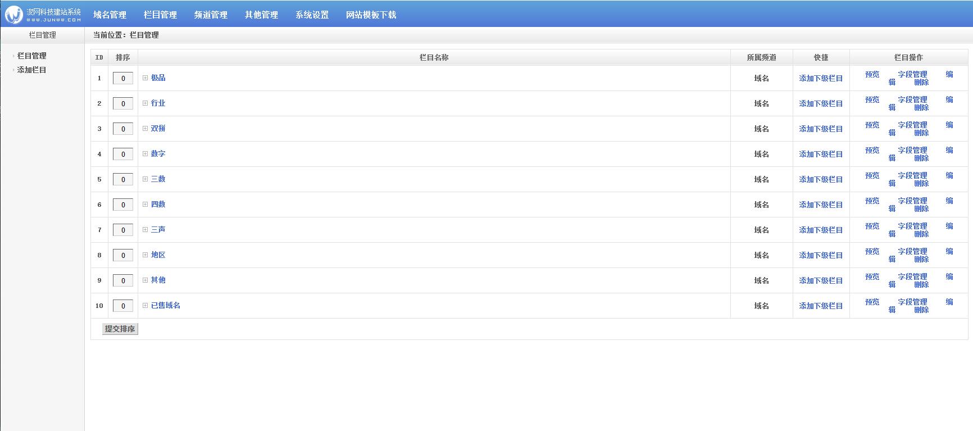Viewport: 973px width, 431px height.
Task: Click 添加下级栏目 for the 极品 row
Action: click(821, 79)
